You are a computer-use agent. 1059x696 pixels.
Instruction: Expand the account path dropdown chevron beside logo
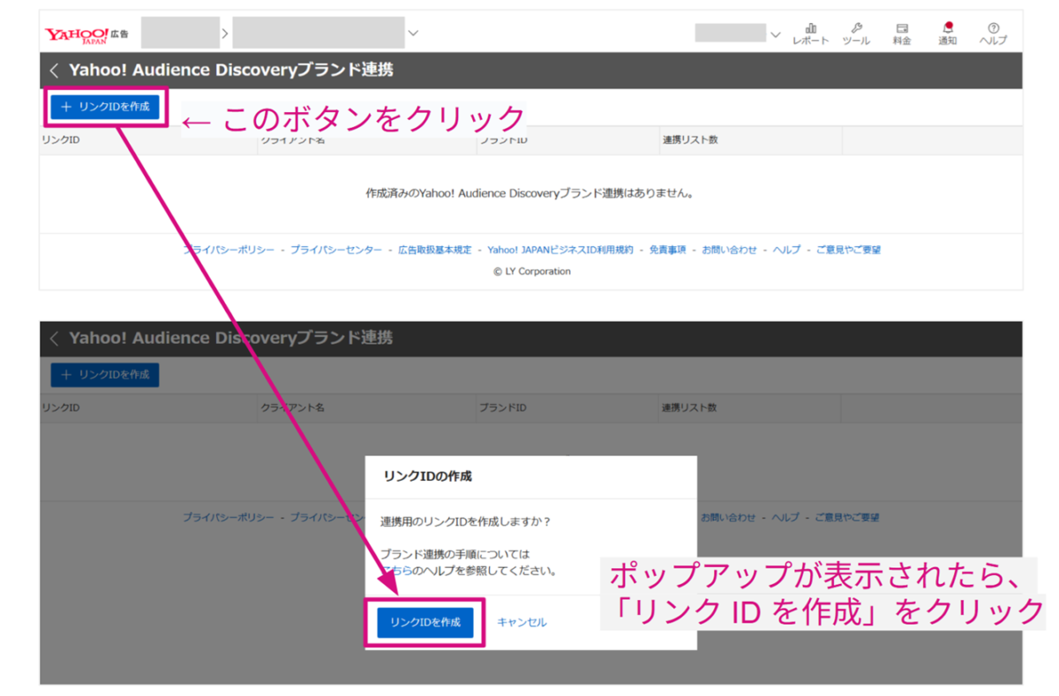413,34
